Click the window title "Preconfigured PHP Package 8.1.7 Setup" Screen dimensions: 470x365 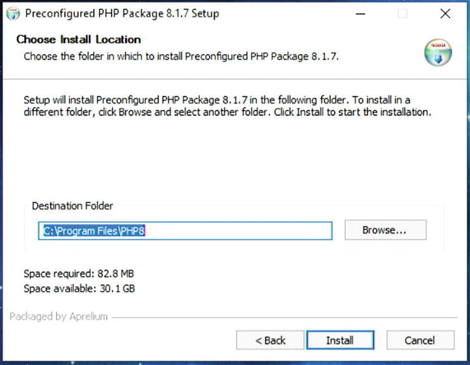(x=122, y=13)
